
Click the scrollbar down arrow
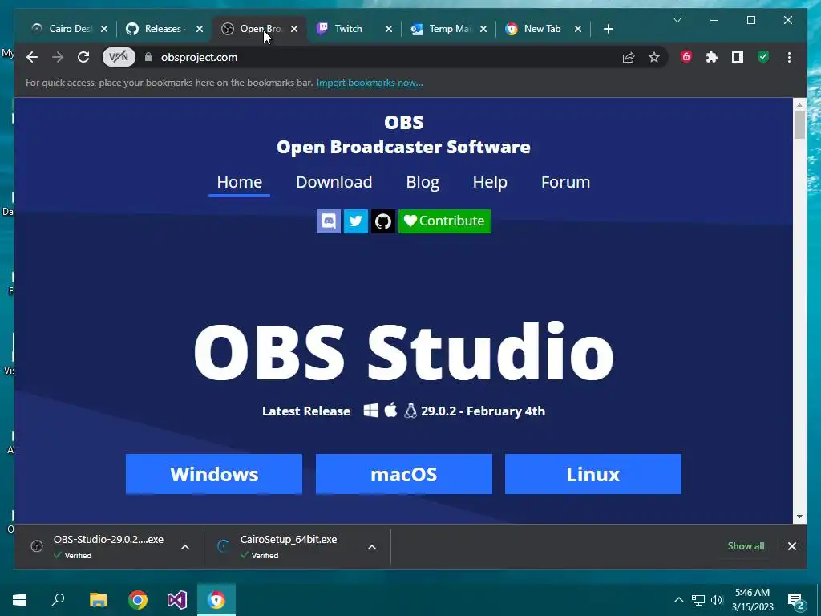pyautogui.click(x=799, y=517)
